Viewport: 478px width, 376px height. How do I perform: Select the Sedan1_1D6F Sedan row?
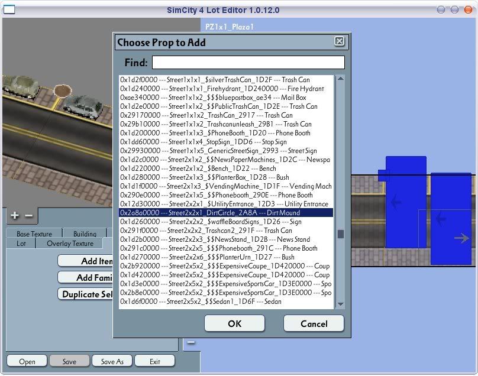click(226, 301)
